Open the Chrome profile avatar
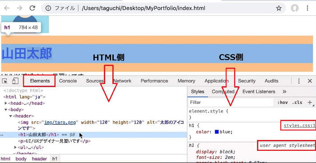This screenshot has height=163, width=316. click(295, 8)
